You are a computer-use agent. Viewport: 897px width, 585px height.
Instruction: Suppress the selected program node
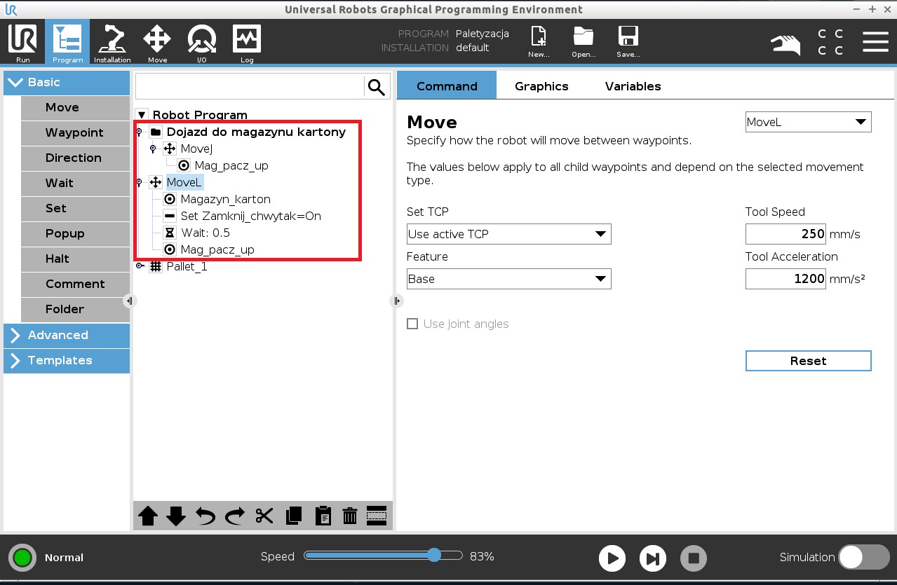tap(377, 515)
